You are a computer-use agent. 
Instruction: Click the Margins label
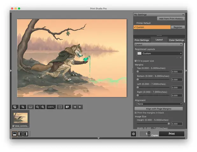pyautogui.click(x=139, y=65)
